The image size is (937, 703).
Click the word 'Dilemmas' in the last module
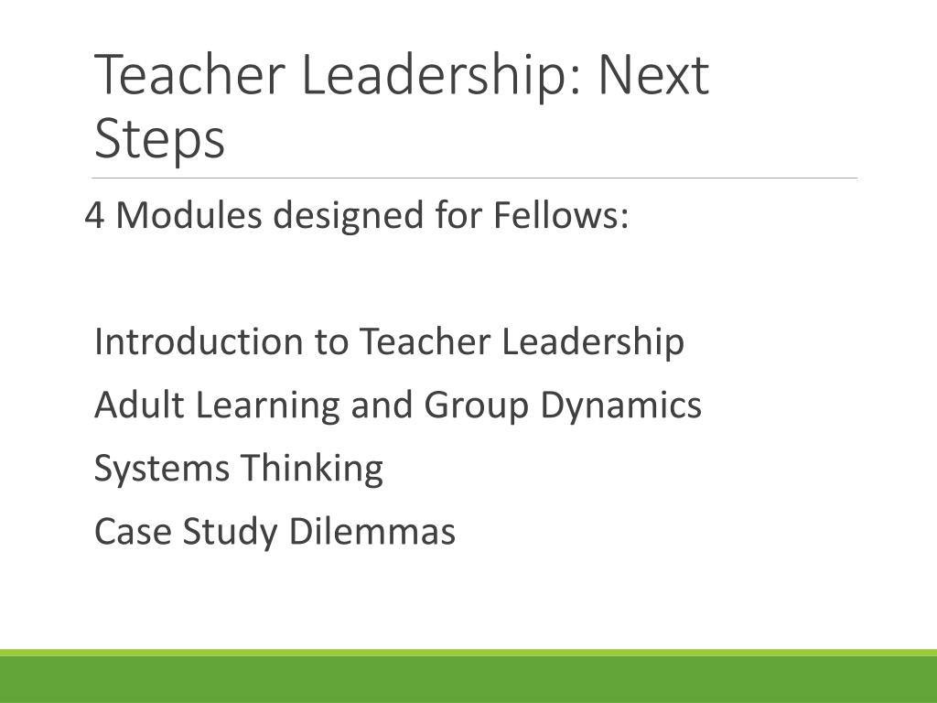point(372,531)
